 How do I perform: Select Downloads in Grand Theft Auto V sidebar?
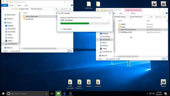pos(106,40)
